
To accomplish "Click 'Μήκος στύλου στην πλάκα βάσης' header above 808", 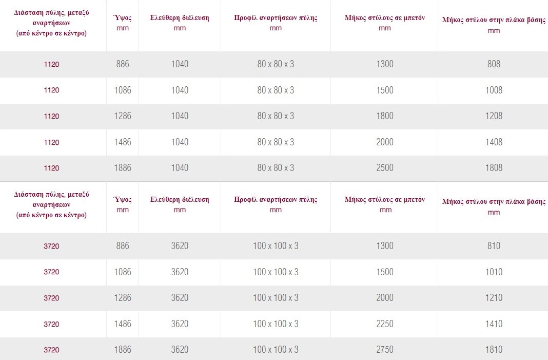I will click(x=494, y=25).
